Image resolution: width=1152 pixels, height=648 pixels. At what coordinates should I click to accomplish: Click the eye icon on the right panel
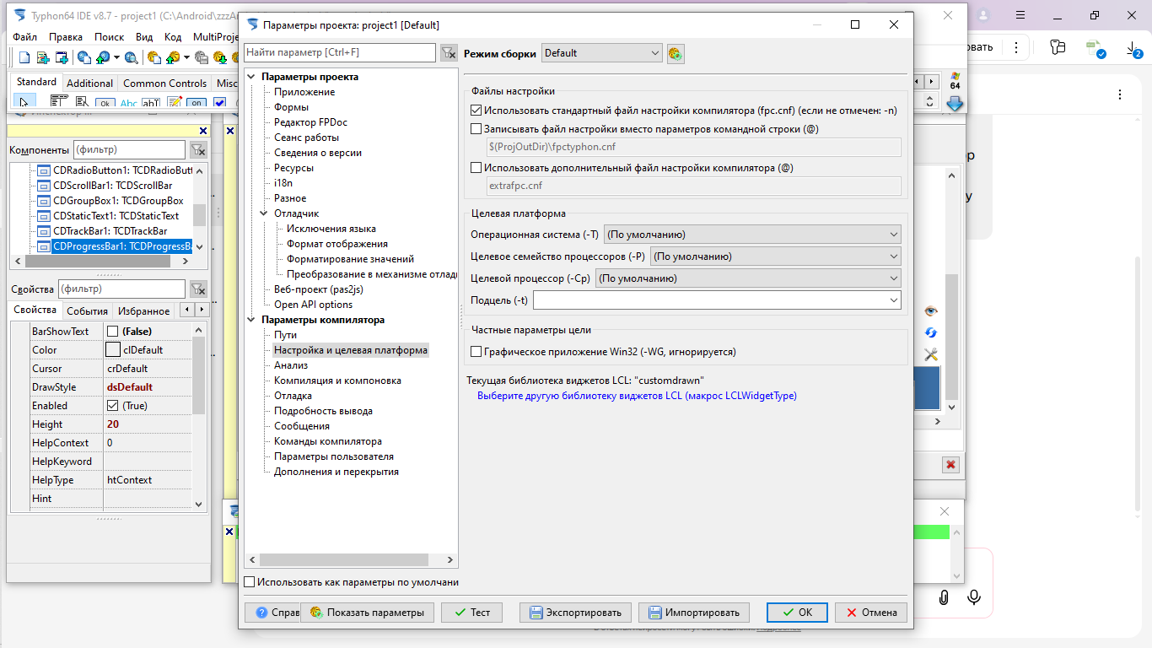pyautogui.click(x=931, y=311)
